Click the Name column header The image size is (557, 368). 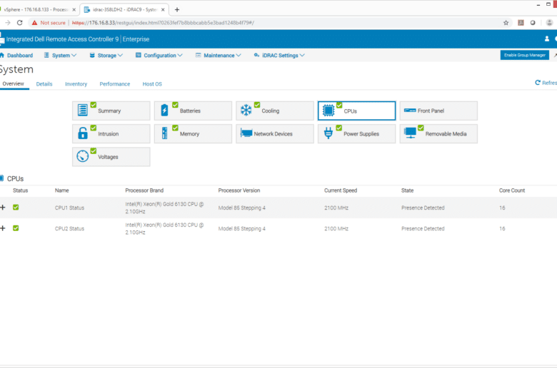(62, 190)
